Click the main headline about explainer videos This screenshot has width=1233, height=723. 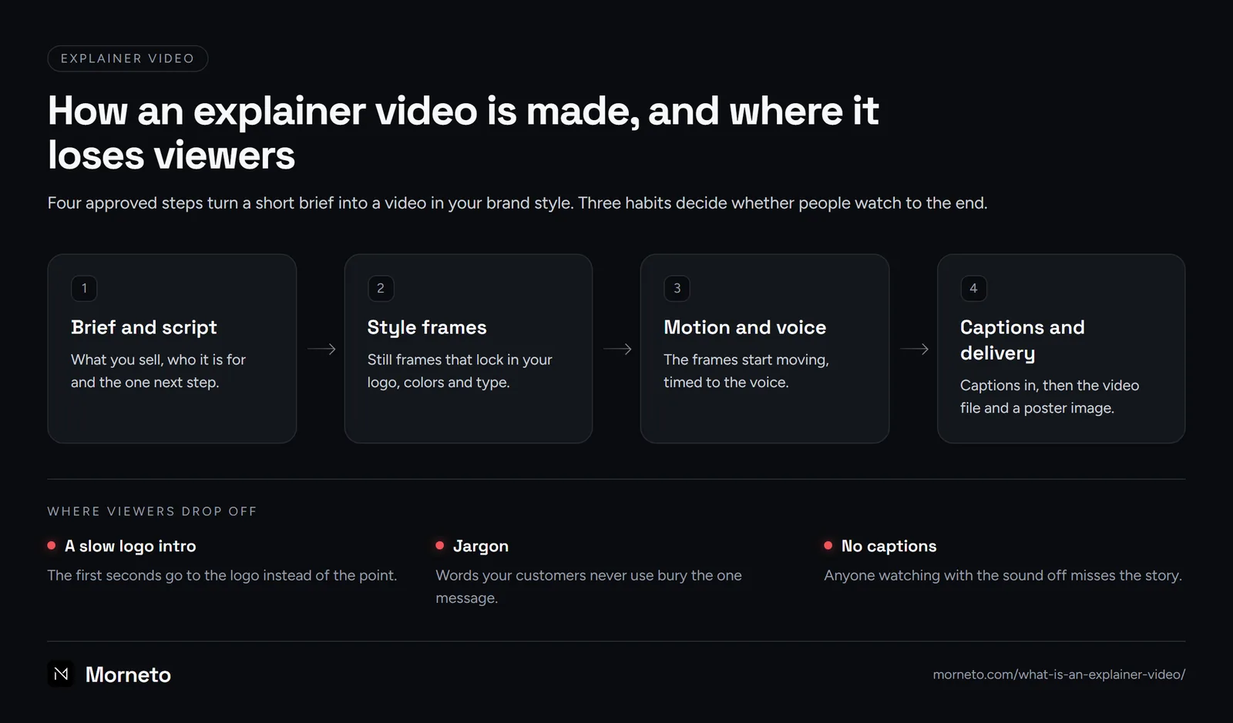463,132
